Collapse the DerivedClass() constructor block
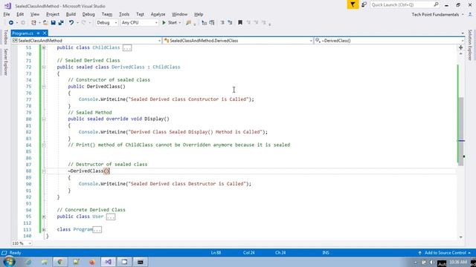Viewport: 476px width, 267px height. pyautogui.click(x=44, y=87)
